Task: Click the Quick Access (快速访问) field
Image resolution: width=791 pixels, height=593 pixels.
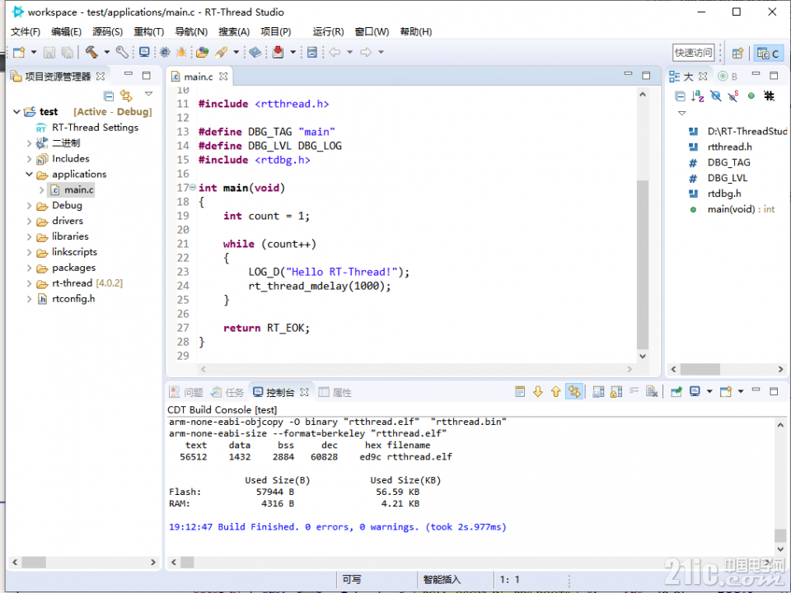Action: tap(694, 53)
